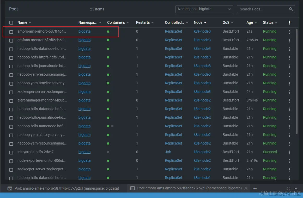Open hadoop-yarn-resourcemanager pod on k8s-node2
303x198 pixels.
(42, 143)
